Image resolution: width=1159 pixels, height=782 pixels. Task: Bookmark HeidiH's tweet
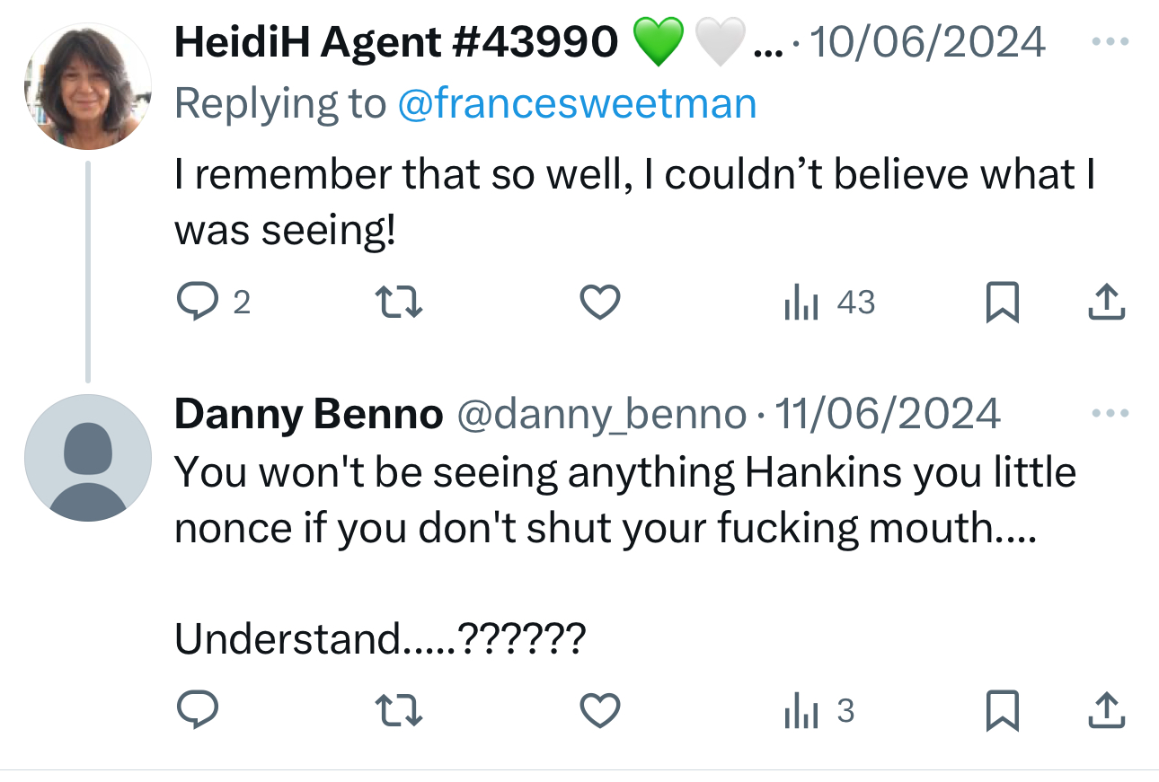pyautogui.click(x=1002, y=303)
